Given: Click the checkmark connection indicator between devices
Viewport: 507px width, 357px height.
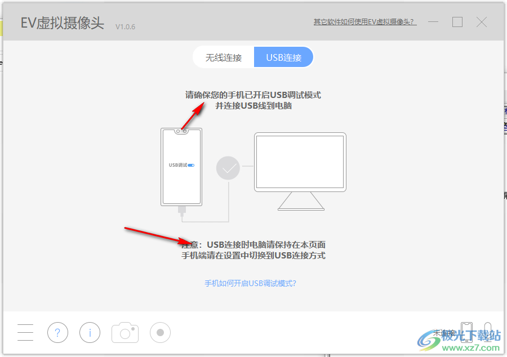Looking at the screenshot, I should pos(228,168).
